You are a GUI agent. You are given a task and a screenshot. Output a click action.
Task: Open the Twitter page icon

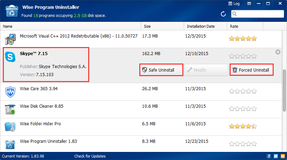click(276, 156)
